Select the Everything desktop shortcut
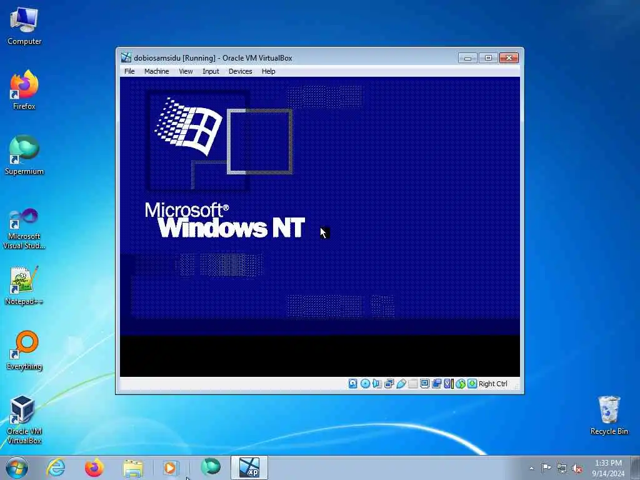 point(24,350)
